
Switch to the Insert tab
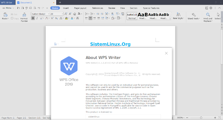[66, 8]
